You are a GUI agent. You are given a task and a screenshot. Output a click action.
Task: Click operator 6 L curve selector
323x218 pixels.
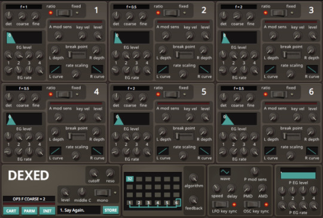[x=270, y=151]
